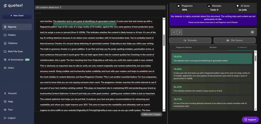Switch to Plagiarism Matches tab
Viewport: 261px width, 124px height.
click(184, 47)
